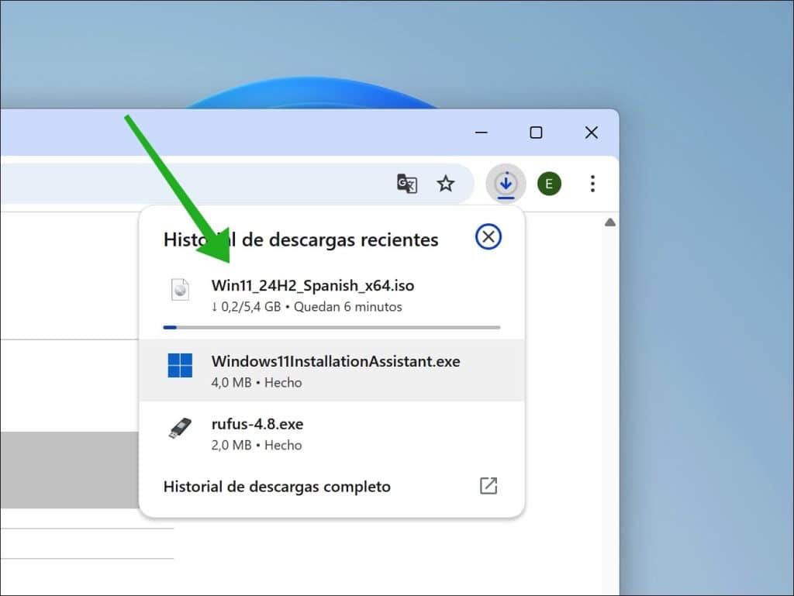794x596 pixels.
Task: Open Windows11InstallationAssistant.exe download
Action: coord(332,370)
